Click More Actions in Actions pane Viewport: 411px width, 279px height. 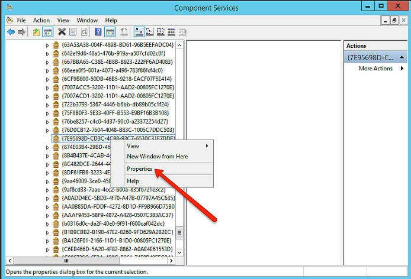(375, 69)
